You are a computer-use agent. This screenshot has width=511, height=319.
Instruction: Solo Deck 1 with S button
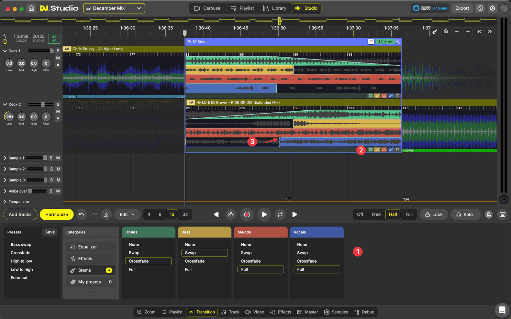click(58, 51)
